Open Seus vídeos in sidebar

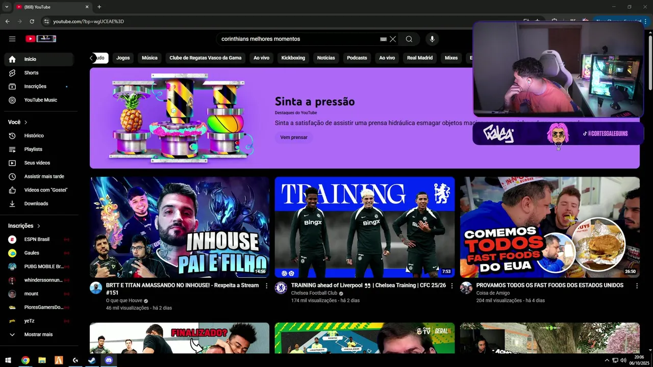[x=39, y=163]
